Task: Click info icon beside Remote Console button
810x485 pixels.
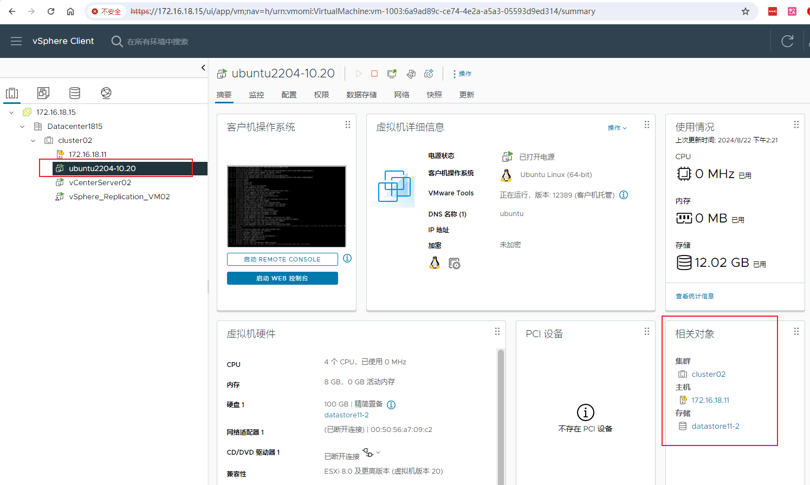Action: coord(347,258)
